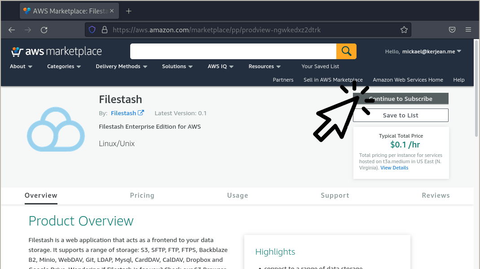Switch to the Support tab

click(335, 195)
